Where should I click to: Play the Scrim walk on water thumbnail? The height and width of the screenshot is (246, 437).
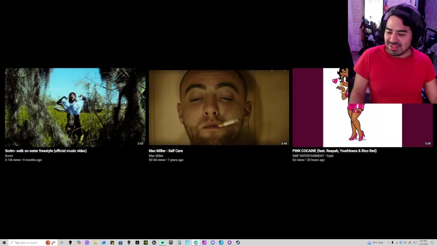coord(75,108)
